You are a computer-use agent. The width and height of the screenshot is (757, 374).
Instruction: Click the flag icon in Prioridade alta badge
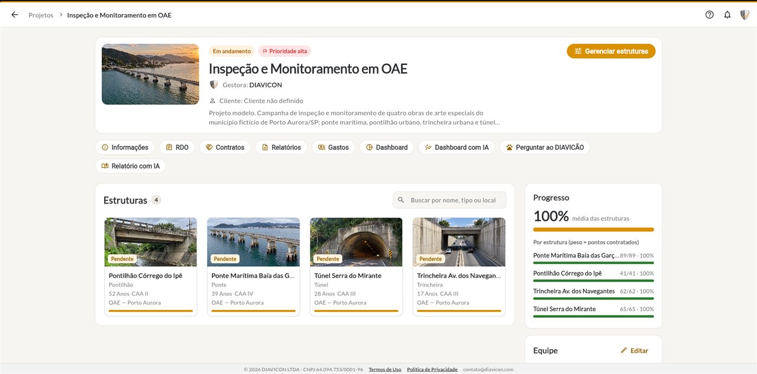(265, 51)
